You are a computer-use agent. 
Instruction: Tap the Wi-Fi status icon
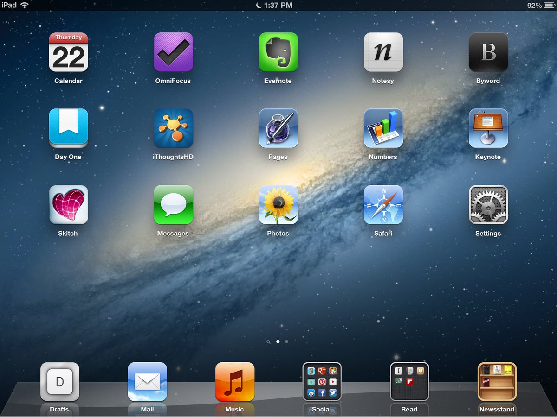click(x=24, y=5)
